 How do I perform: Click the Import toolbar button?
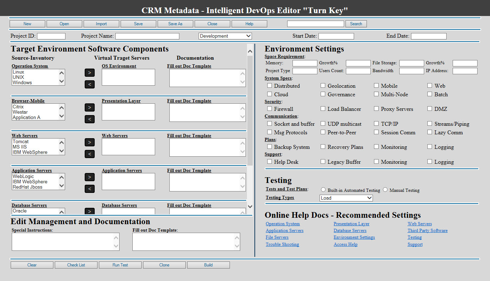pyautogui.click(x=101, y=24)
